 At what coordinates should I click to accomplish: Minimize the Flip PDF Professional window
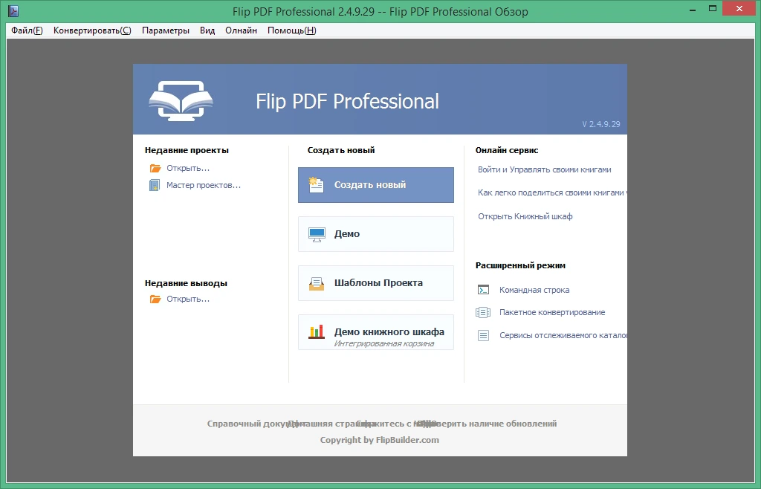pos(693,9)
